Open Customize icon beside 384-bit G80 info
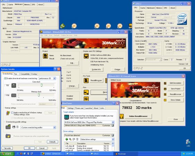The image size is (195, 156). [113, 125]
